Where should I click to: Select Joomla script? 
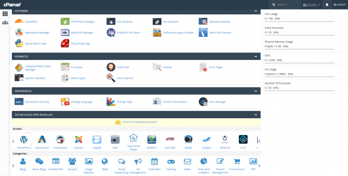point(78,142)
